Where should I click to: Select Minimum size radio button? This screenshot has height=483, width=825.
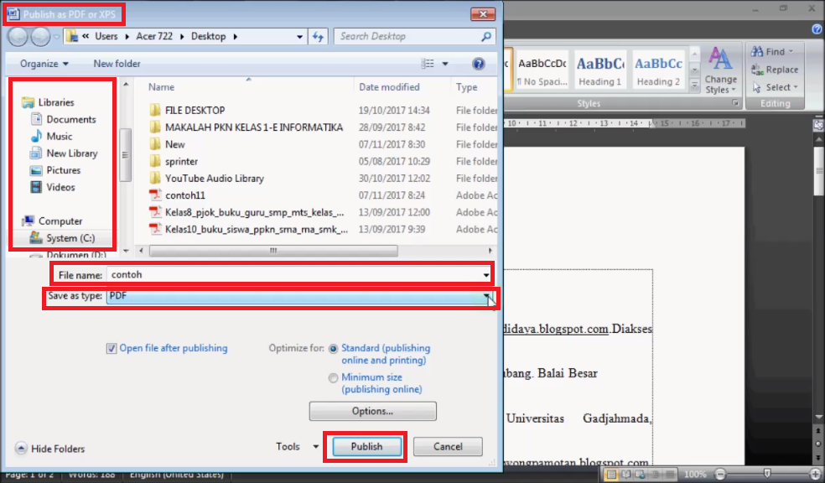click(333, 378)
